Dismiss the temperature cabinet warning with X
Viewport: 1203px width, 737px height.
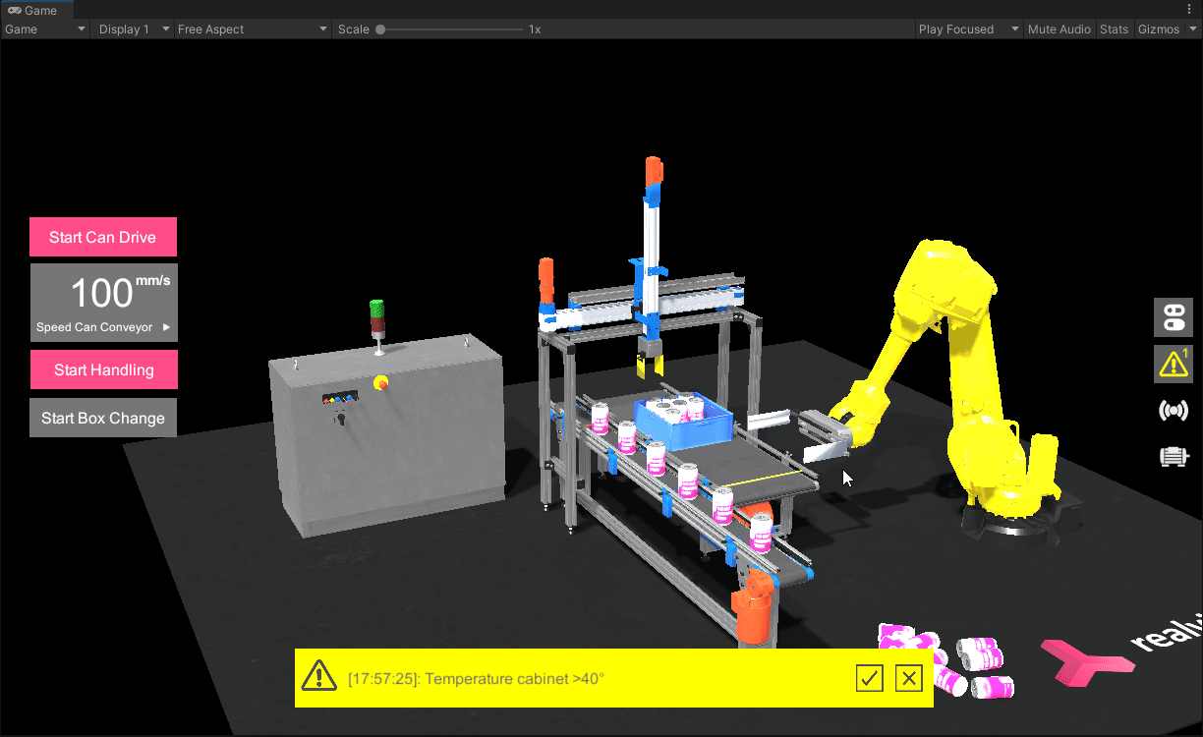click(x=909, y=678)
